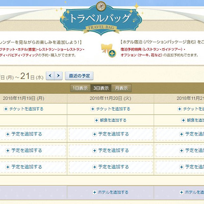Click 直近の予定 button
The image size is (204, 204).
coord(79,76)
